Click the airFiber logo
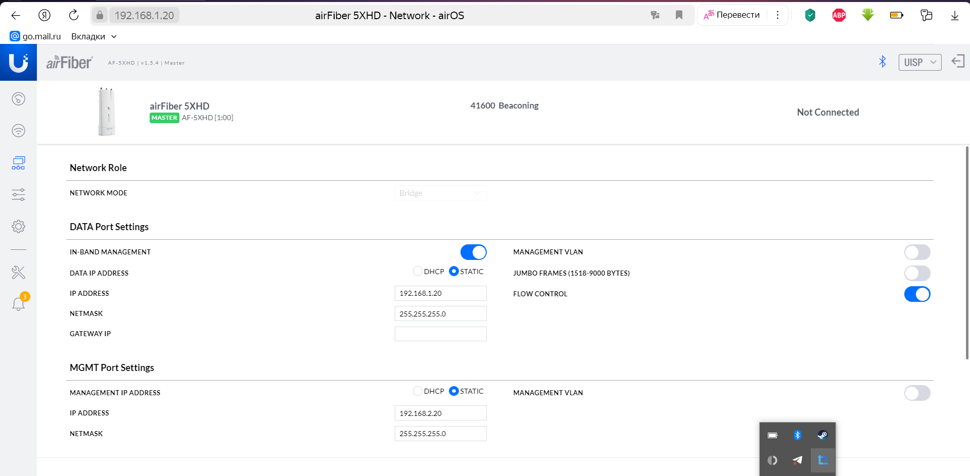 coord(69,63)
